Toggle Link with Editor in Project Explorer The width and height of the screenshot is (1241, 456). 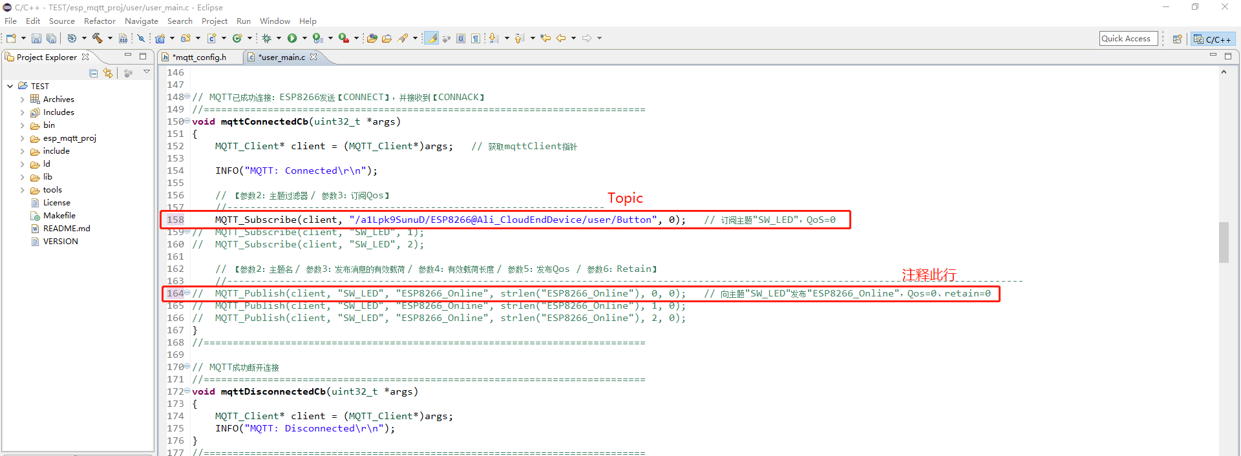click(x=108, y=73)
